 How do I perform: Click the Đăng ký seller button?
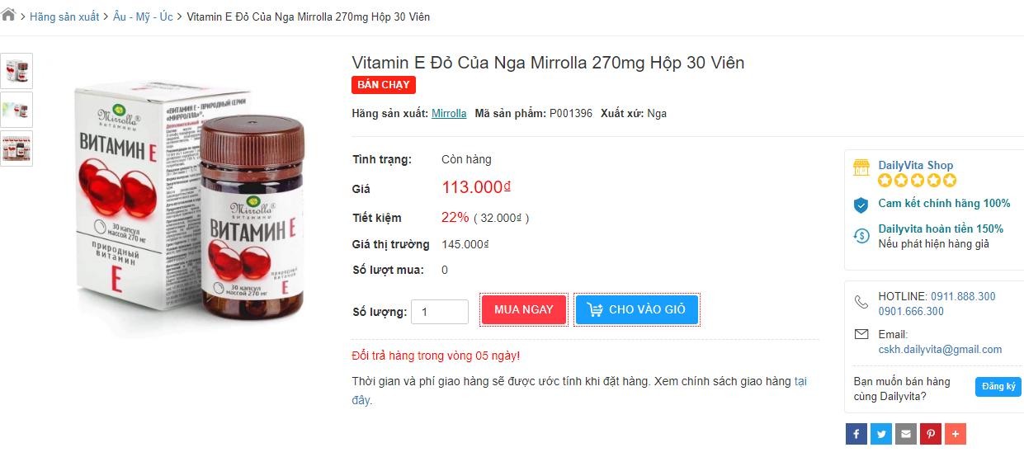(998, 387)
